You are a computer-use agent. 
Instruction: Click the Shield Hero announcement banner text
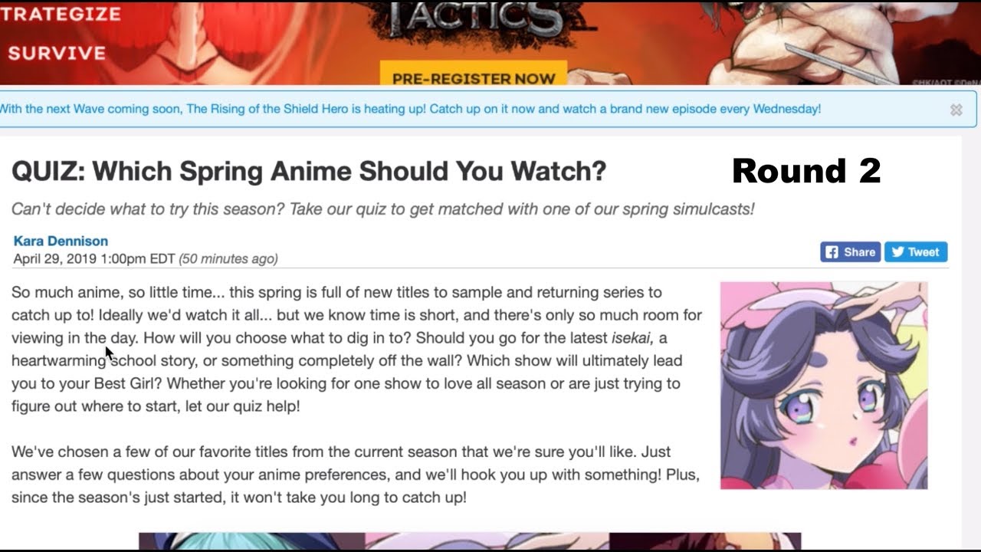coord(411,109)
